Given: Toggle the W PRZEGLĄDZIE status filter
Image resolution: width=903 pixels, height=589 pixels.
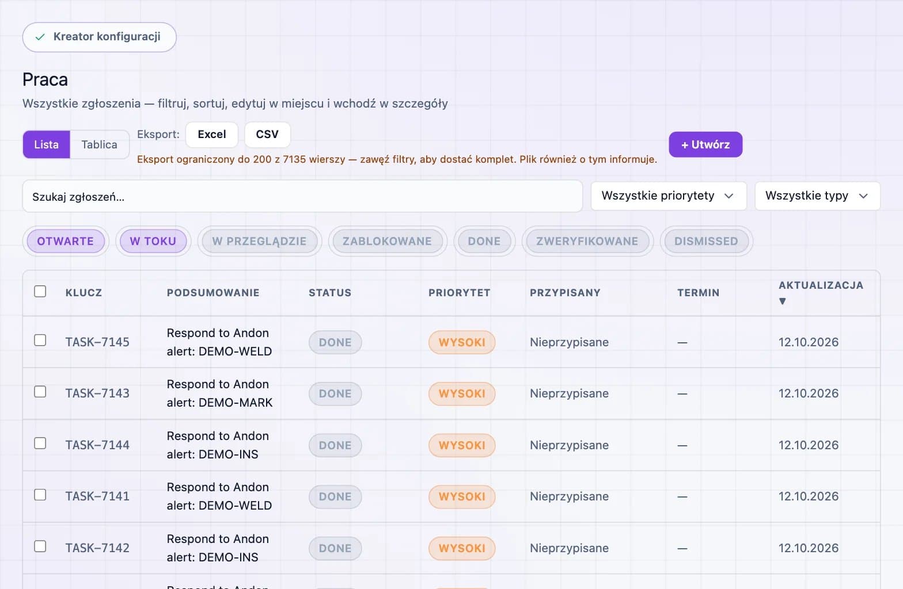Looking at the screenshot, I should tap(259, 241).
